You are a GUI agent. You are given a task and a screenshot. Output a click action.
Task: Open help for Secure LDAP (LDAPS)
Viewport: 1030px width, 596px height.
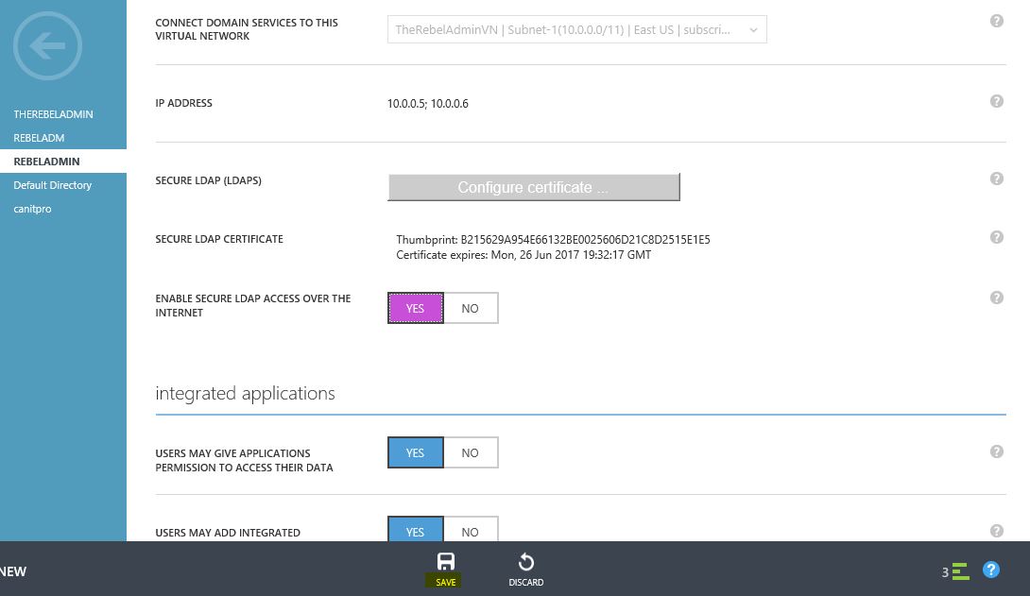pos(997,179)
